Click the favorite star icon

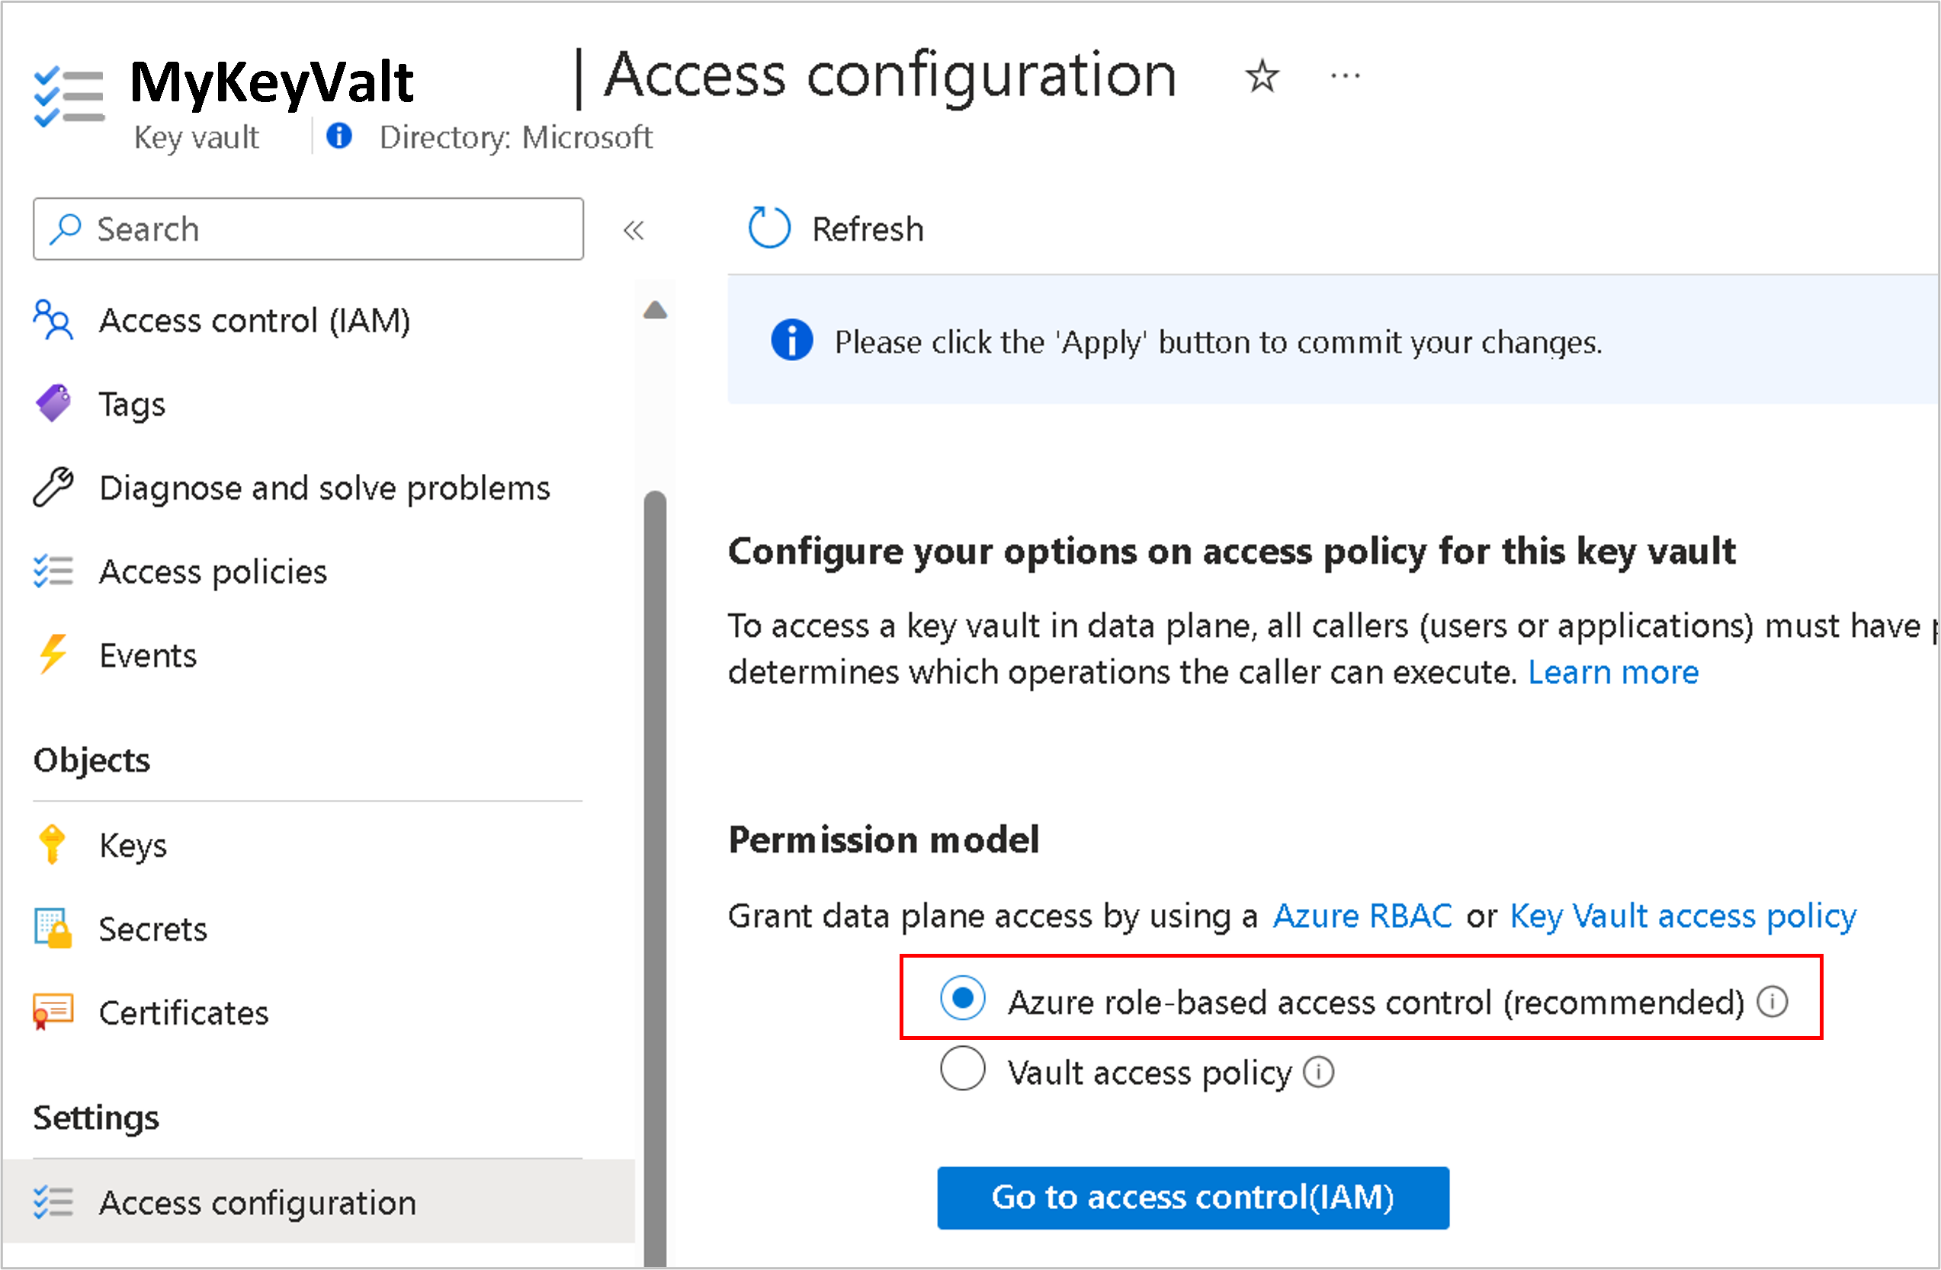[1262, 77]
